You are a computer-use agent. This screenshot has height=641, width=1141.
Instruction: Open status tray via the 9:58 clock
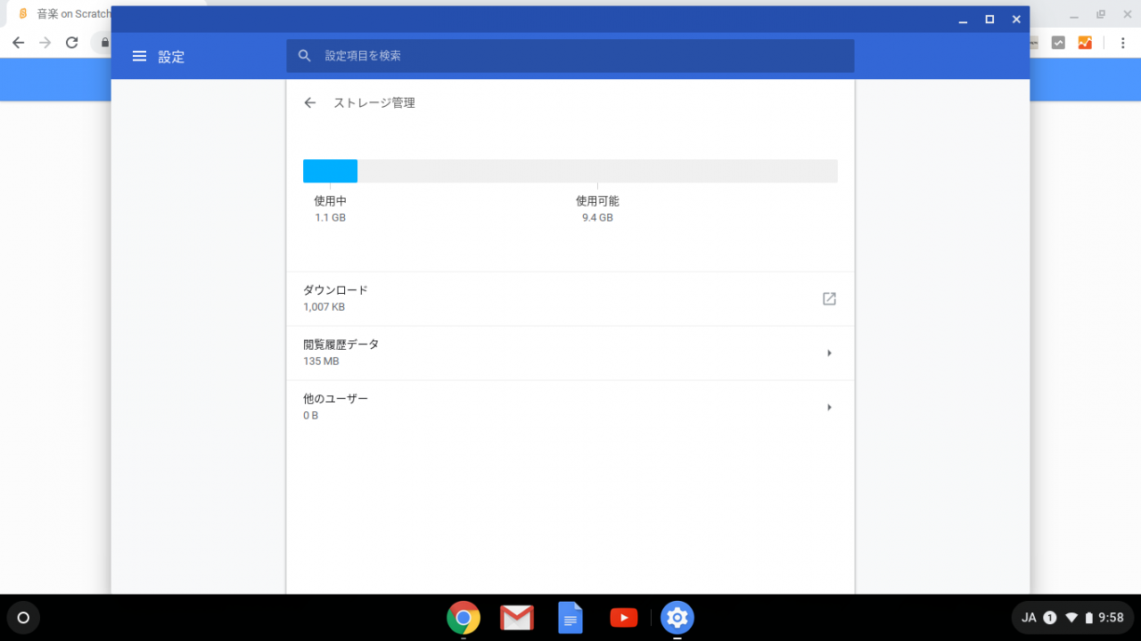1111,618
